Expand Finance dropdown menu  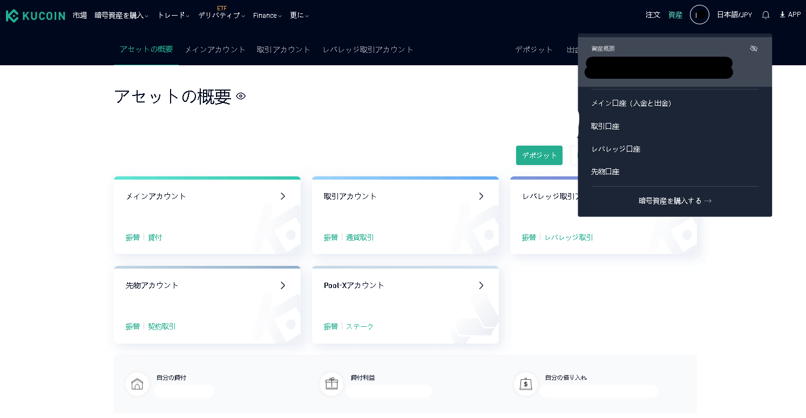267,15
